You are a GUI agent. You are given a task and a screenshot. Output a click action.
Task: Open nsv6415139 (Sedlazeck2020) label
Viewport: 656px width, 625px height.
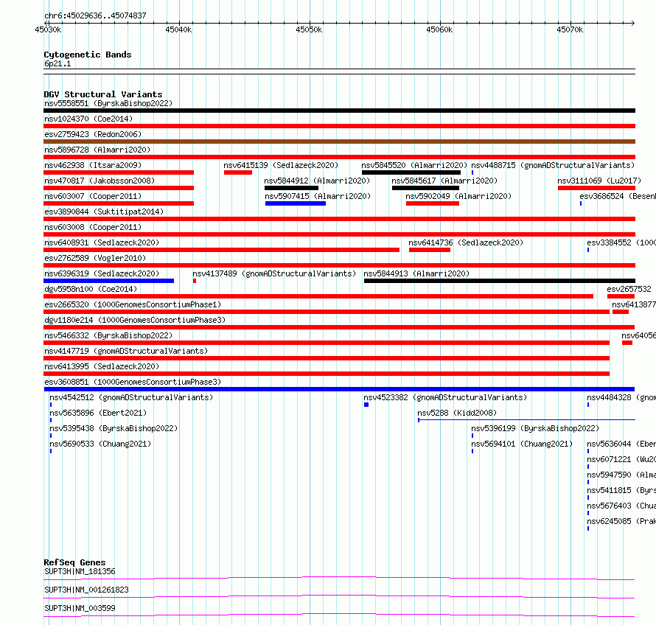tap(281, 165)
